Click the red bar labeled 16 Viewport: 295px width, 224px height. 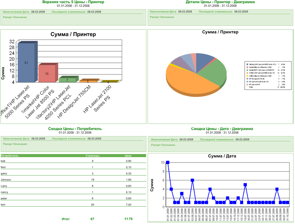(x=47, y=74)
